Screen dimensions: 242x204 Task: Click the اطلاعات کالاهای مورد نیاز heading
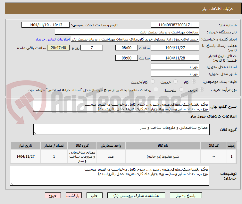[x=213, y=116]
